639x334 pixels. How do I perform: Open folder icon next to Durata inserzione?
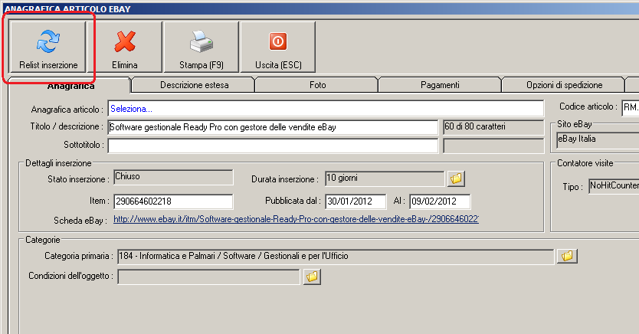456,178
